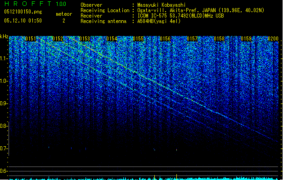
Task: Select the filename 0512100150.png
Action: click(x=23, y=12)
